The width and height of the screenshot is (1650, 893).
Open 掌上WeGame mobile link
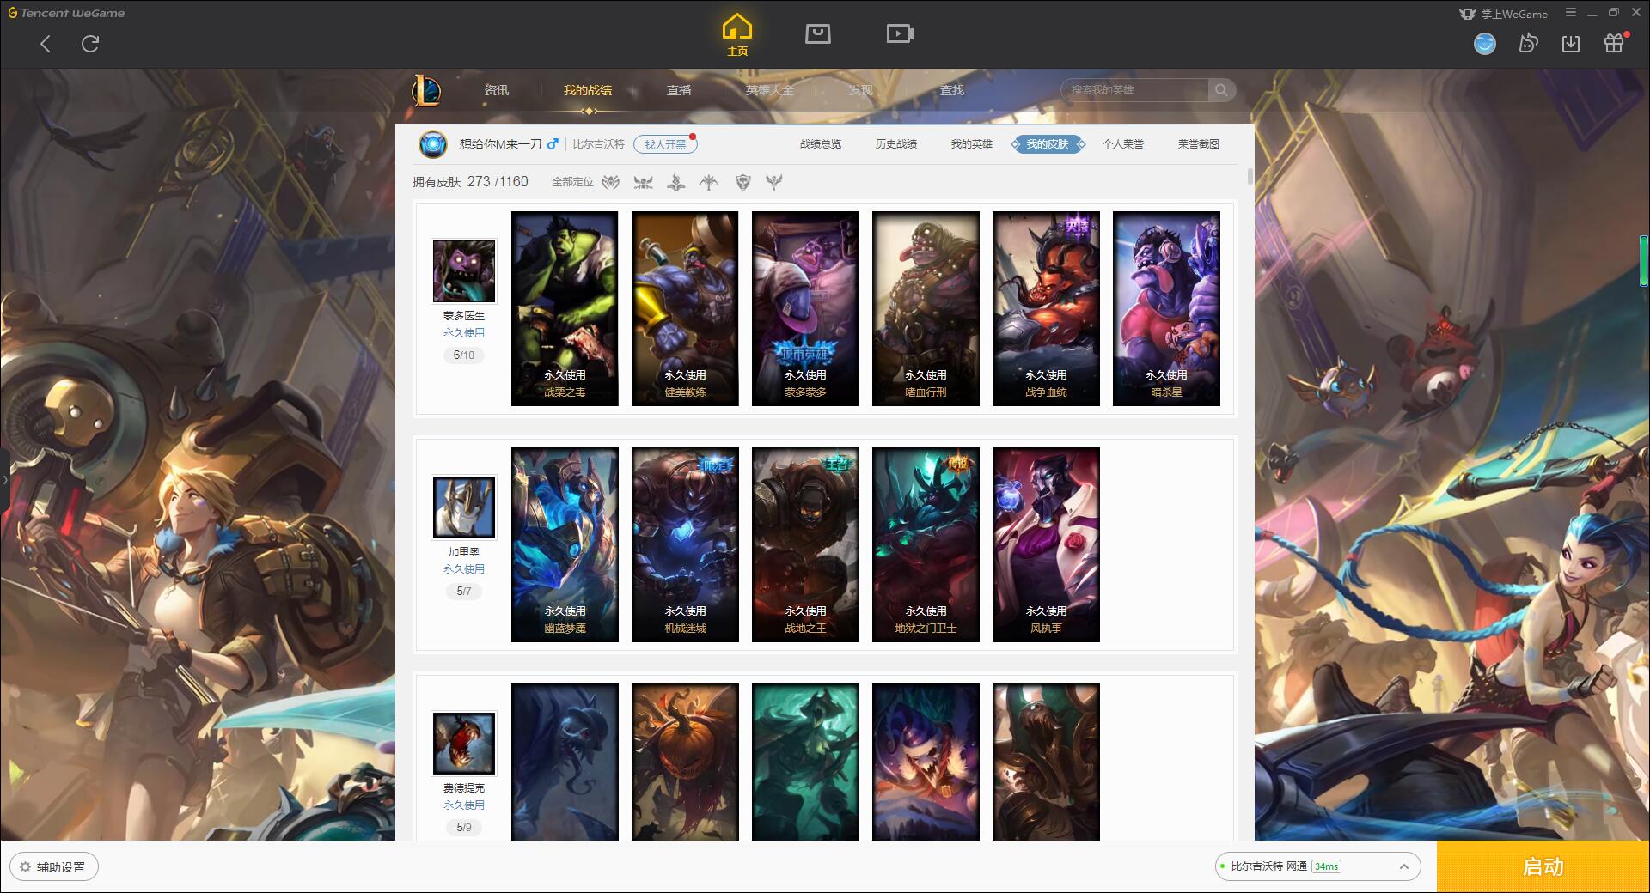1503,14
